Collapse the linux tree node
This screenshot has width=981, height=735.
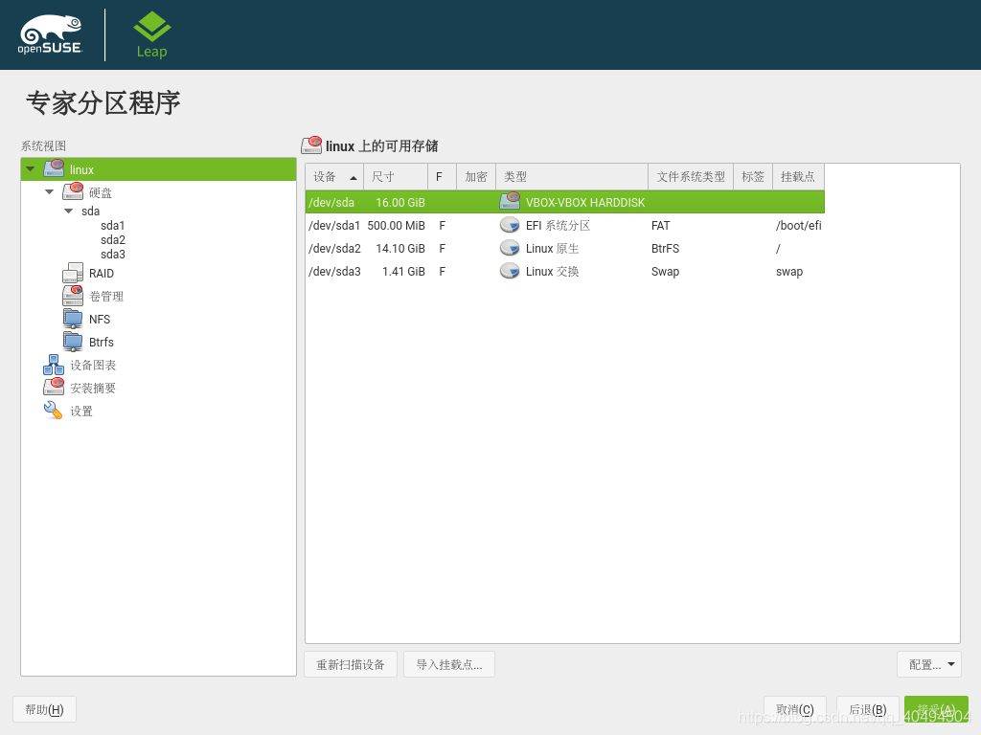29,168
